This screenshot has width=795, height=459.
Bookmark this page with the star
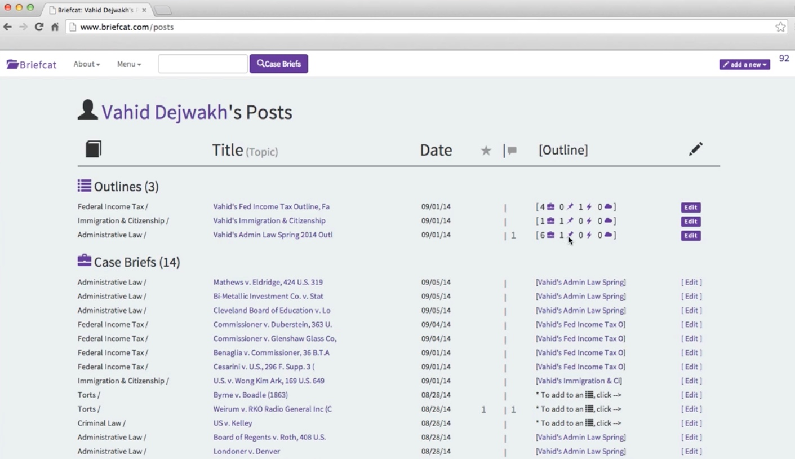(780, 27)
